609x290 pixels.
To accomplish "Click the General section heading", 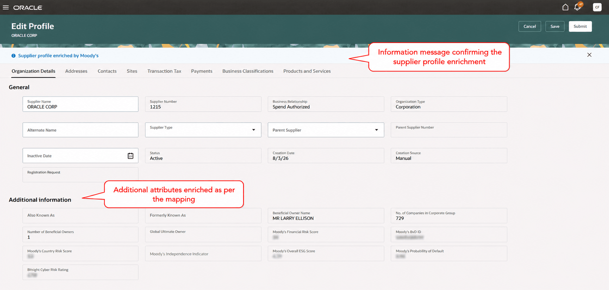I will tap(19, 87).
